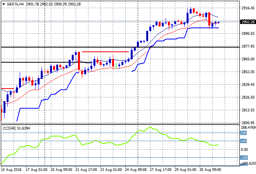Click the CCI(40) 51.6394 indicator label
The height and width of the screenshot is (174, 256).
[x=16, y=128]
